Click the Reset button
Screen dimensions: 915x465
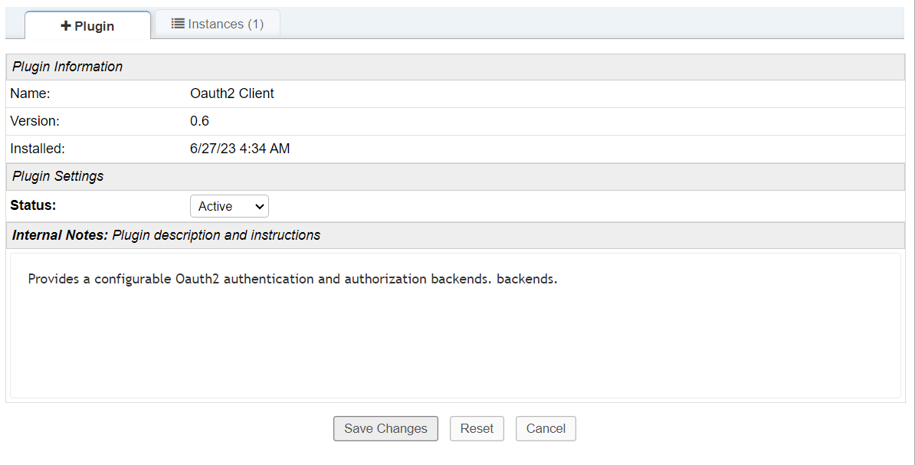coord(477,428)
